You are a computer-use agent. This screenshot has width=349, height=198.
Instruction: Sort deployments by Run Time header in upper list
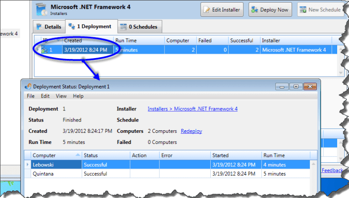[139, 40]
